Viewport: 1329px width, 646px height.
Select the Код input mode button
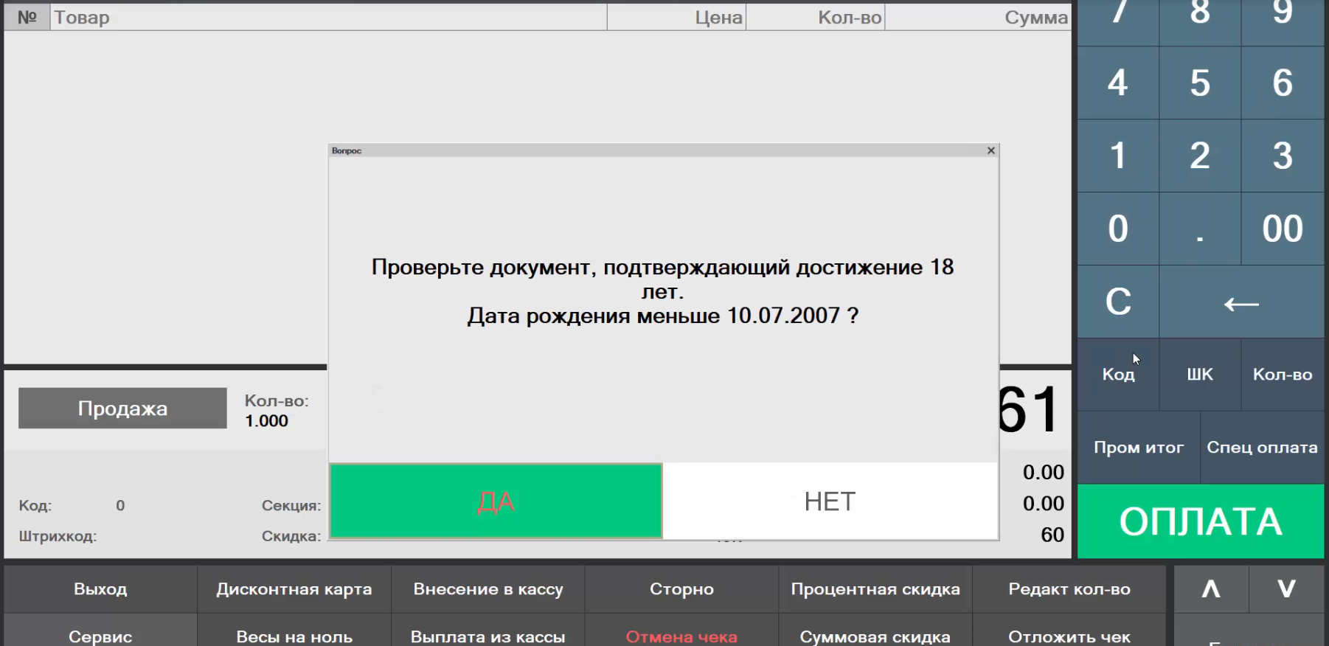pyautogui.click(x=1118, y=375)
